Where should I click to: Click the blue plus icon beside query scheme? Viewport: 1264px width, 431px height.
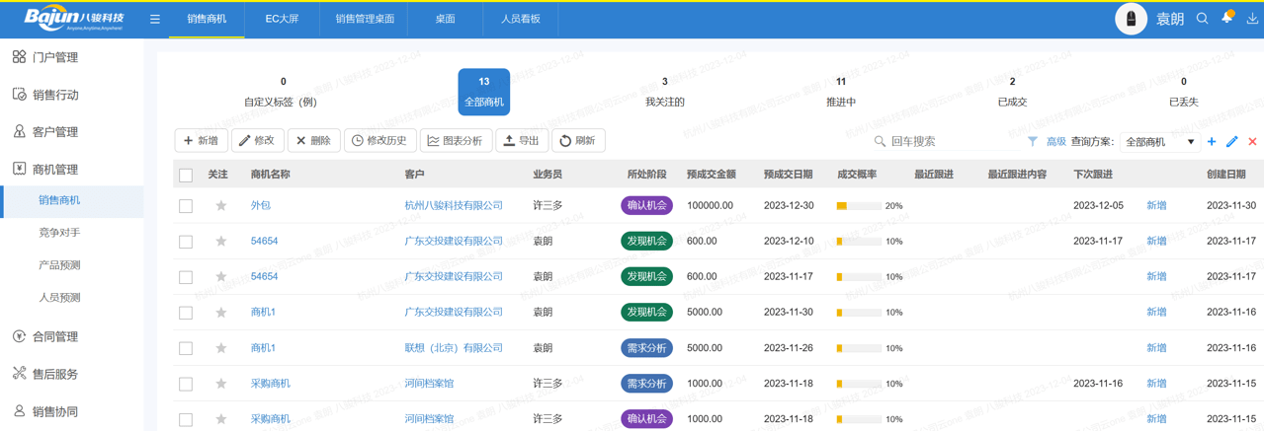(1212, 142)
